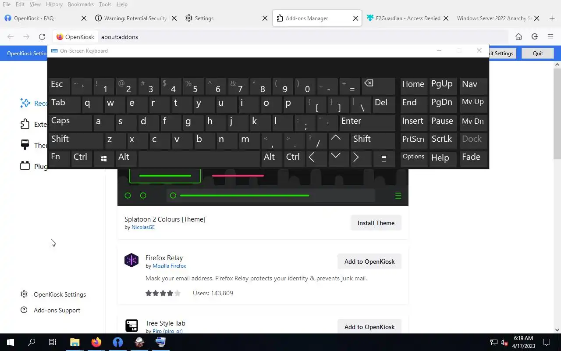
Task: Click the context menu key on keyboard
Action: click(384, 159)
